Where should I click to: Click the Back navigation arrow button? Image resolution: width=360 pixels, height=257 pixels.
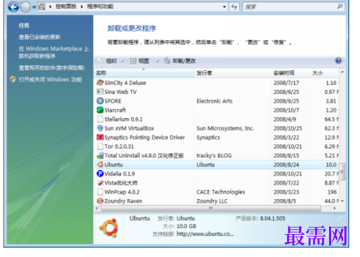click(13, 7)
